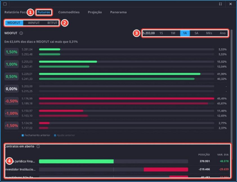Toggle fullscreen with the expand icon
The image size is (237, 182).
pos(220,4)
